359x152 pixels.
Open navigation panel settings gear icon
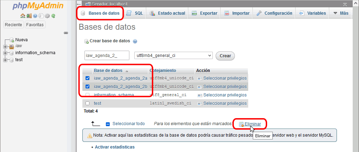click(47, 16)
